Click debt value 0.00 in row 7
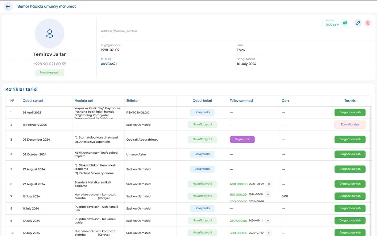377x236 pixels. (x=285, y=196)
